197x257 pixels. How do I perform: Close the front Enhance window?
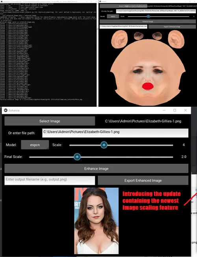coord(186,110)
